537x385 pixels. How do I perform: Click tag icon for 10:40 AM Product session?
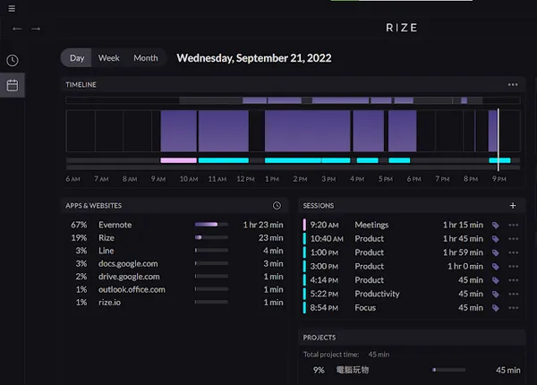click(x=495, y=239)
